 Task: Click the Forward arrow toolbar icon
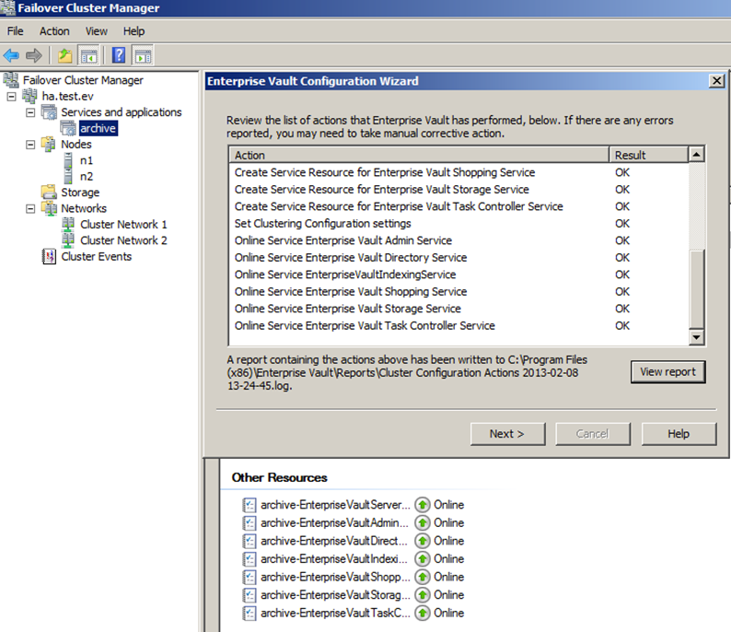coord(33,55)
